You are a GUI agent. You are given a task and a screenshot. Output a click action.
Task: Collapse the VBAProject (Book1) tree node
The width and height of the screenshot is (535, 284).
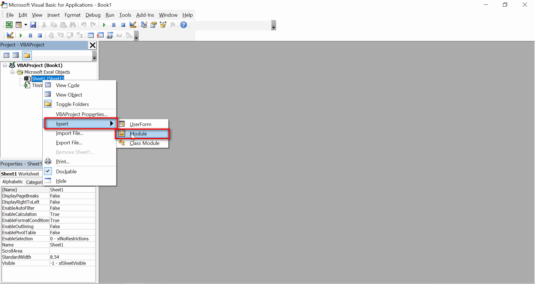[x=5, y=65]
